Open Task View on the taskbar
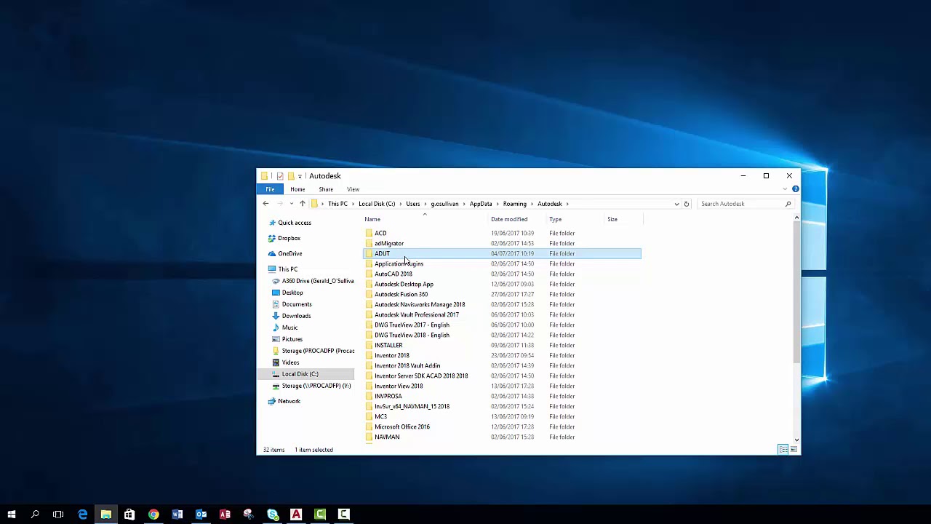The image size is (931, 524). click(58, 515)
